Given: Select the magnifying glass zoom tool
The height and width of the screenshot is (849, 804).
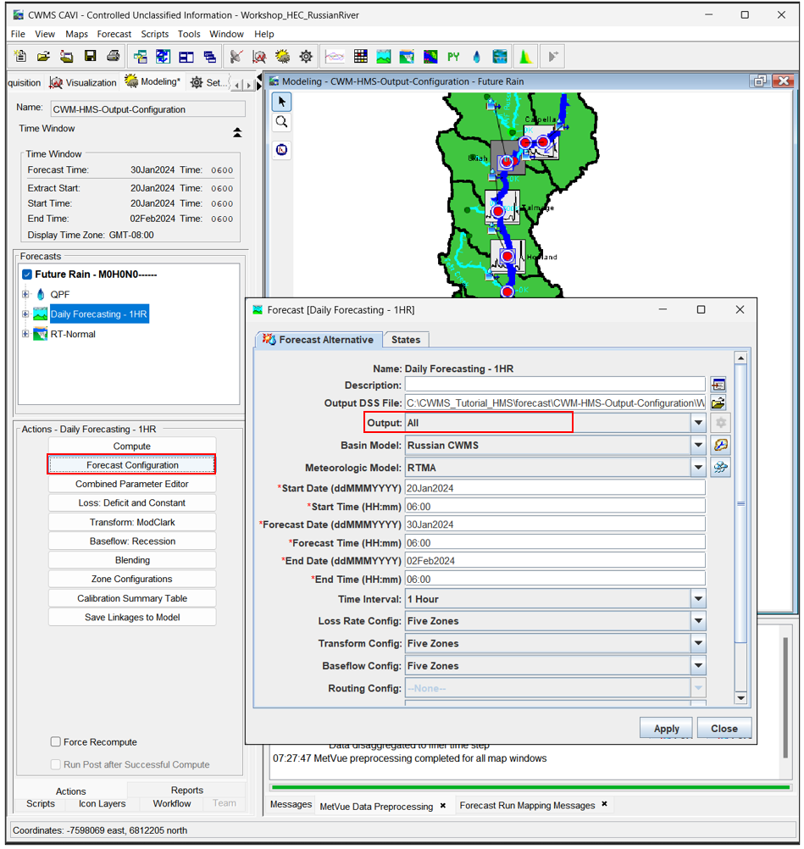Looking at the screenshot, I should (281, 122).
